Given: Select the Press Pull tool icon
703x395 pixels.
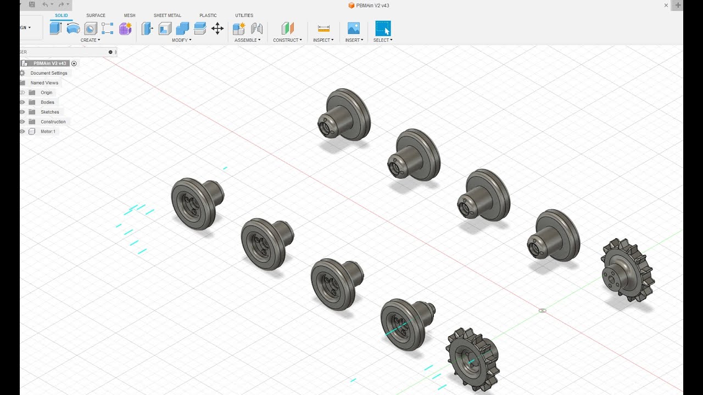Looking at the screenshot, I should click(x=147, y=29).
